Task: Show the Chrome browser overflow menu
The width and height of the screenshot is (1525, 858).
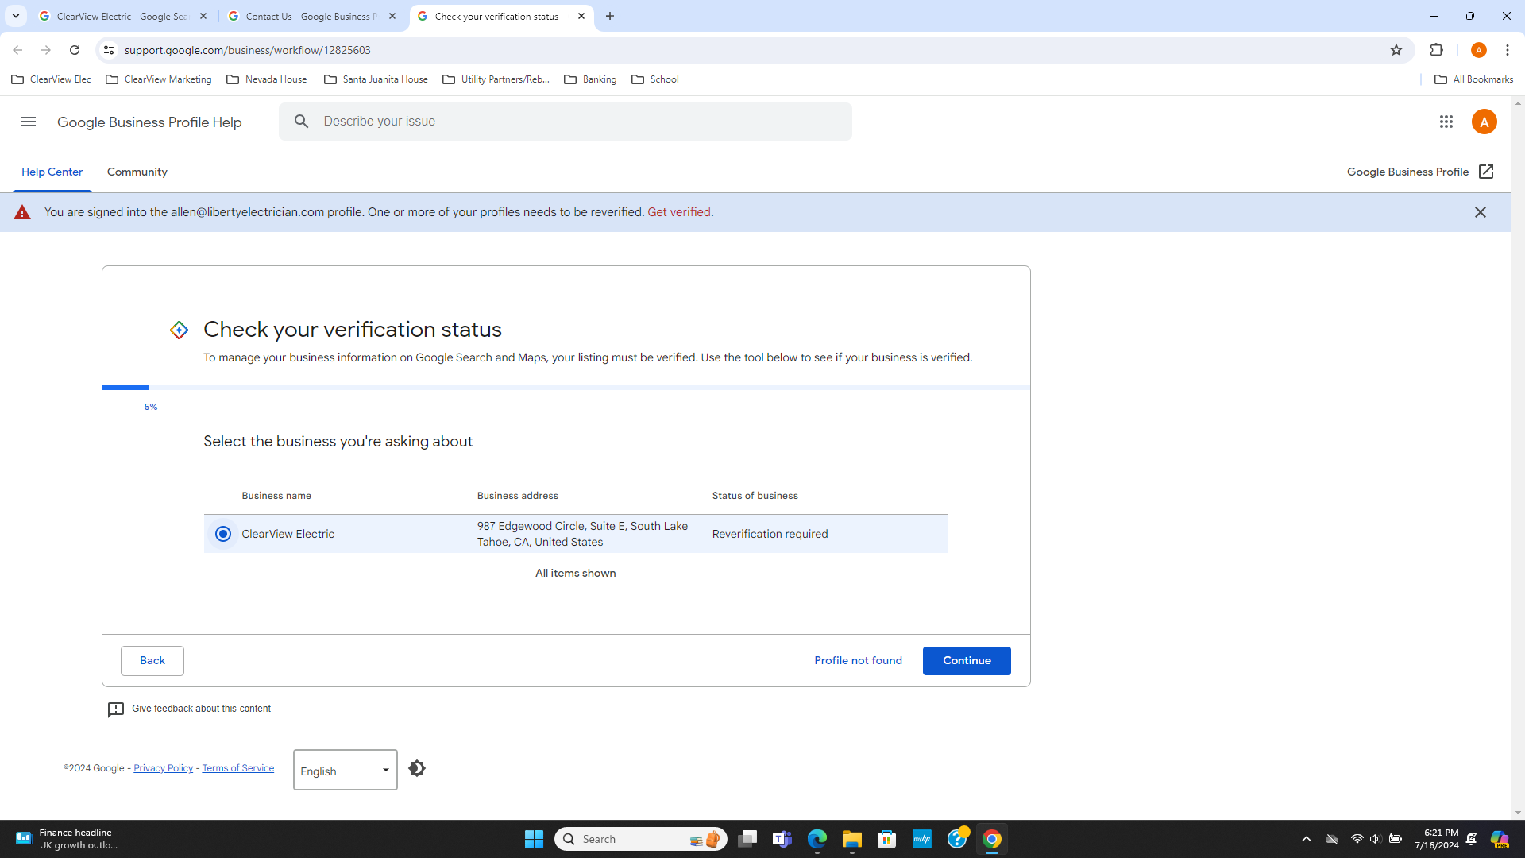Action: [x=1508, y=49]
